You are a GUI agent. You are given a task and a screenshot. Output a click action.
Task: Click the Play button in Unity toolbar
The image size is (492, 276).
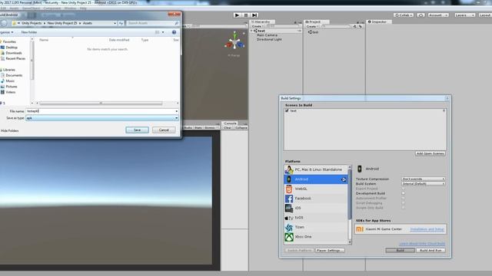pyautogui.click(x=237, y=15)
